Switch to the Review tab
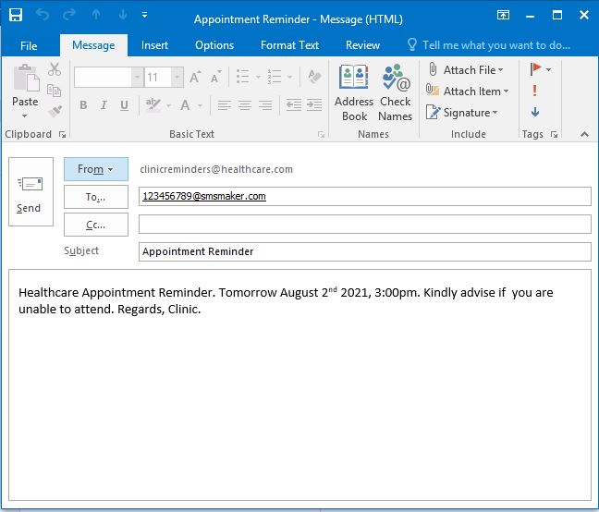 pos(362,45)
